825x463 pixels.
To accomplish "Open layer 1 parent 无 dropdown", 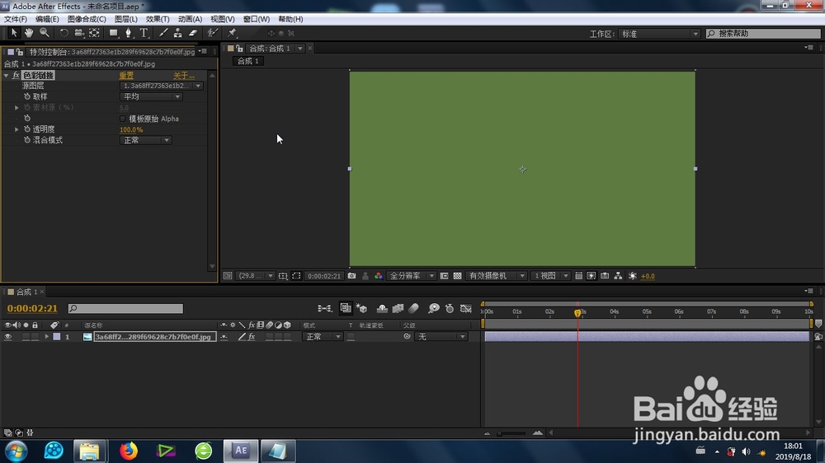I will pos(441,337).
